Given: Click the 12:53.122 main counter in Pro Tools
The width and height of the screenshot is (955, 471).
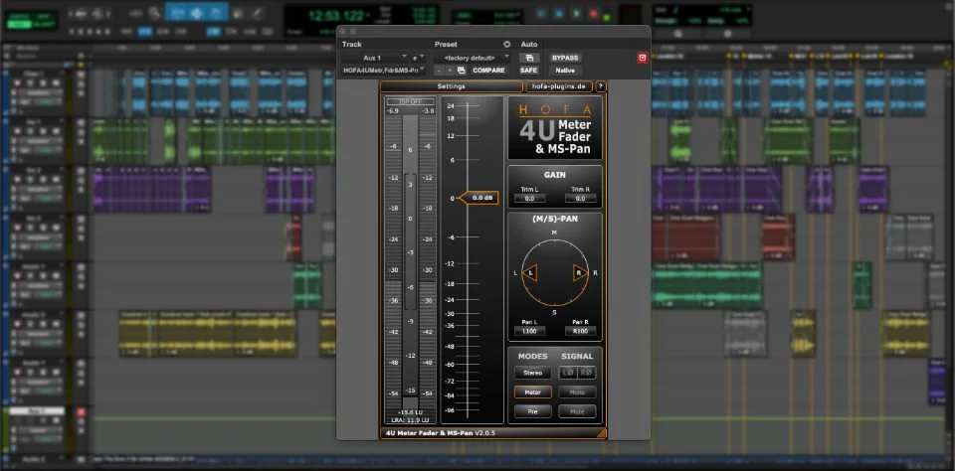Looking at the screenshot, I should (336, 15).
